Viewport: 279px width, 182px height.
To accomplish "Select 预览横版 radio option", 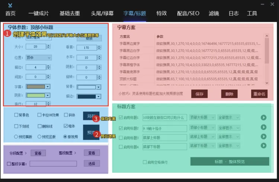I will pos(16,137).
